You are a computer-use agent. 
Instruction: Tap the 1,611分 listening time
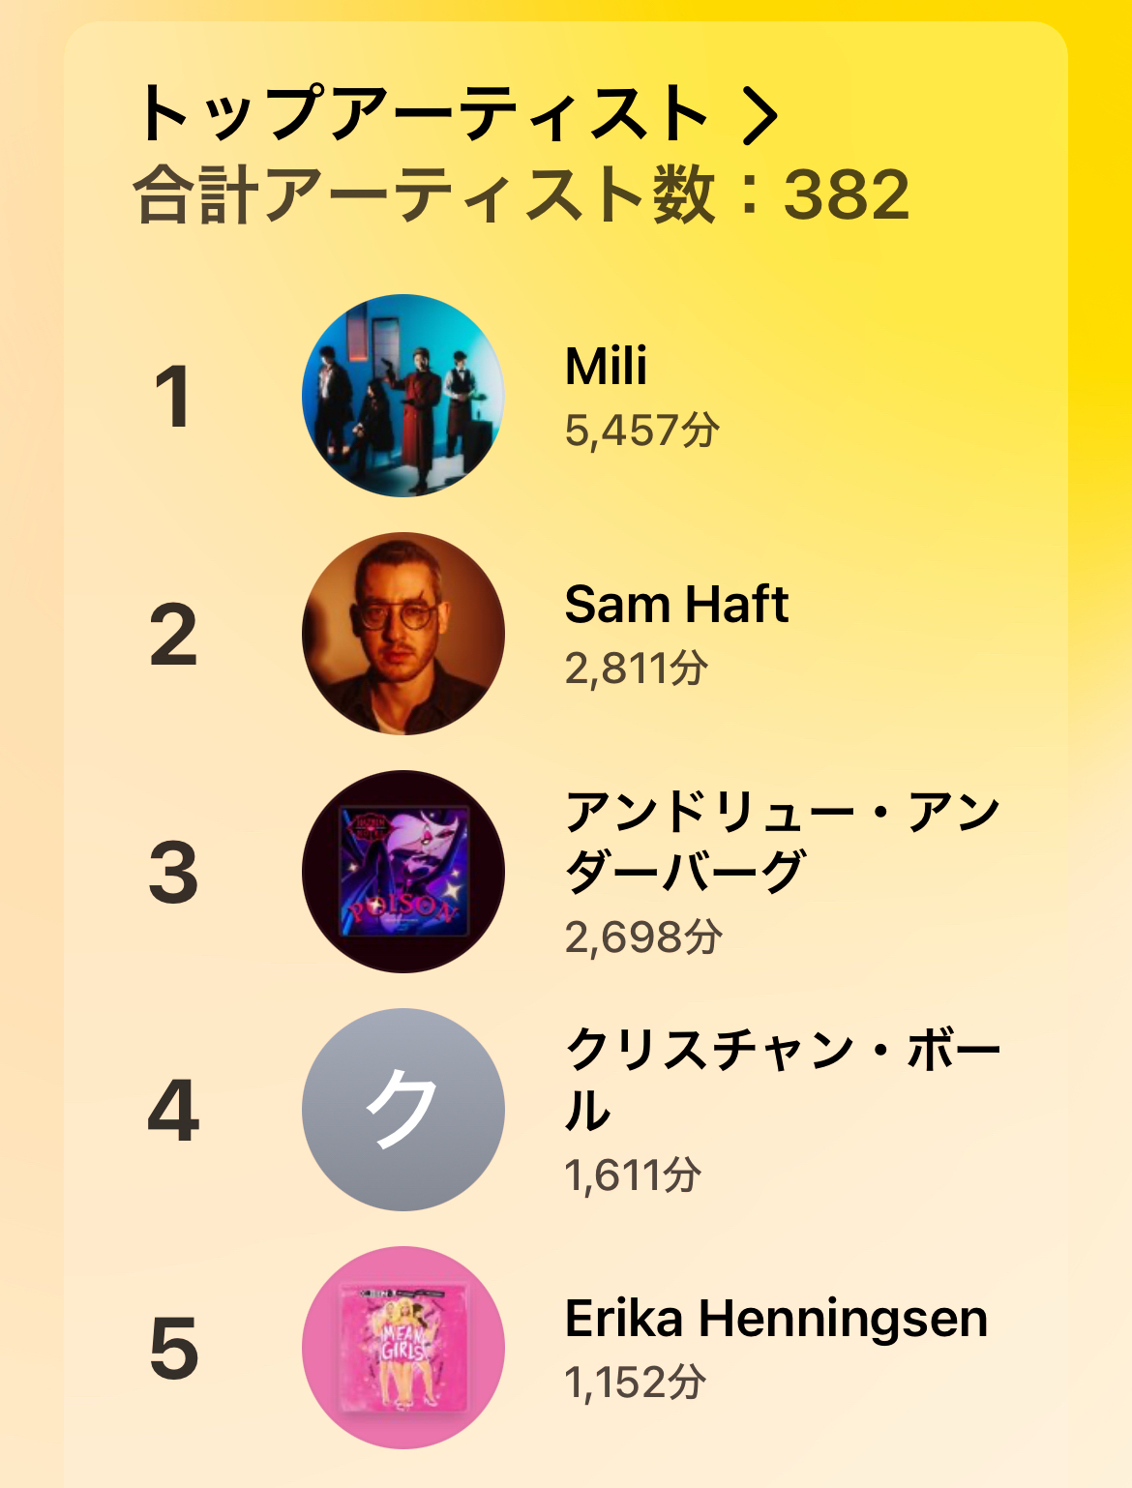pyautogui.click(x=633, y=1176)
